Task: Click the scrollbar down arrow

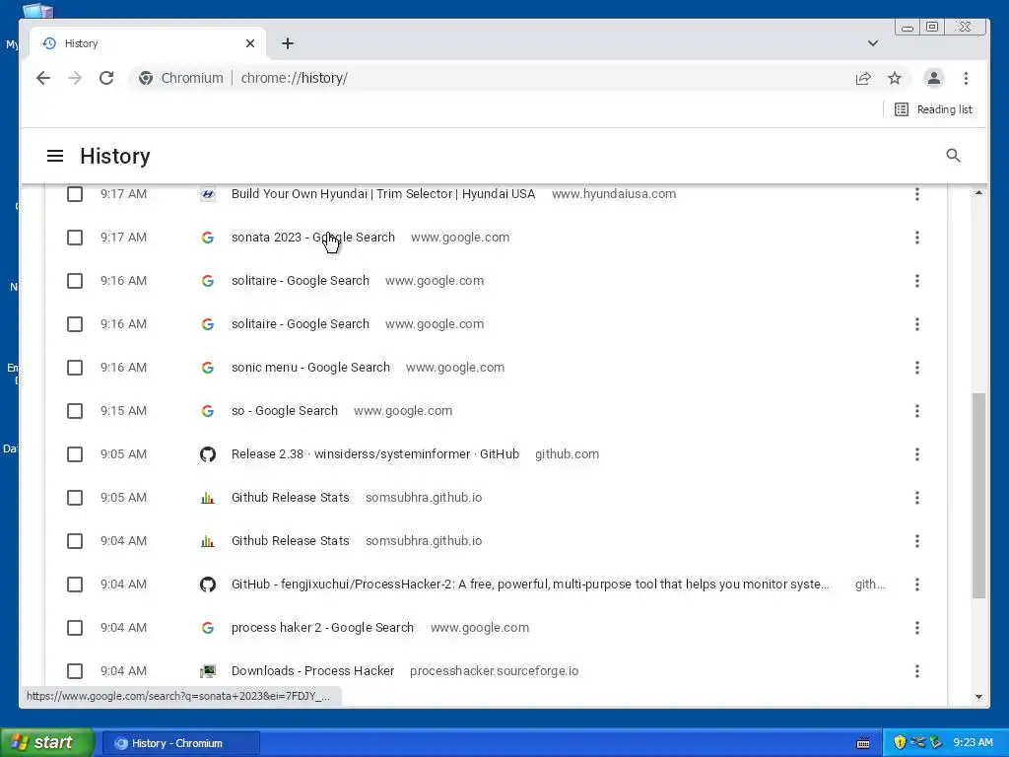Action: click(978, 697)
